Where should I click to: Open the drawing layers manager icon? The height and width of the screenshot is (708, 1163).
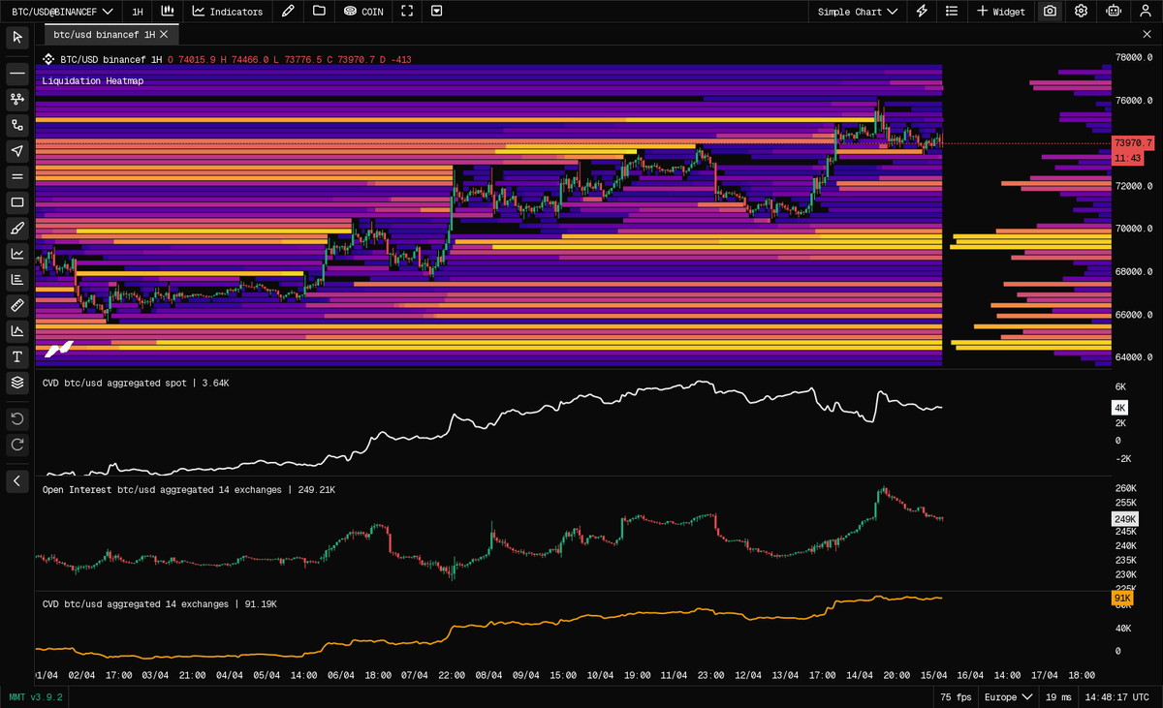coord(16,383)
